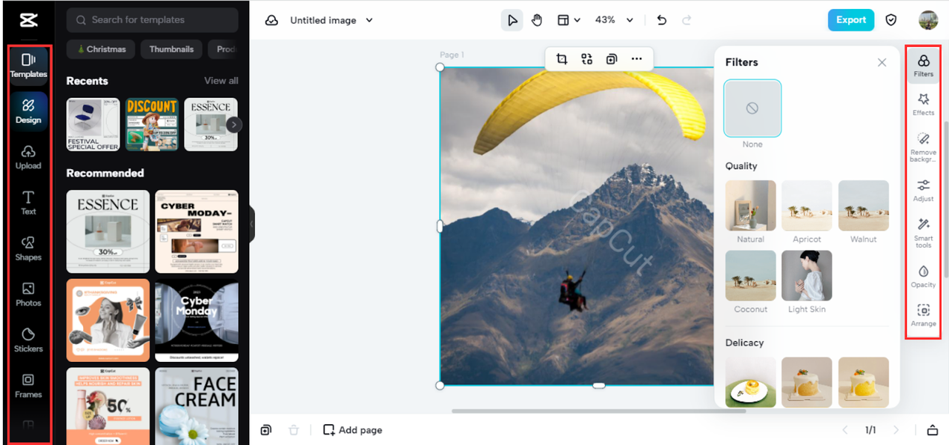The height and width of the screenshot is (445, 949).
Task: Open the Text sidebar tool
Action: click(28, 202)
